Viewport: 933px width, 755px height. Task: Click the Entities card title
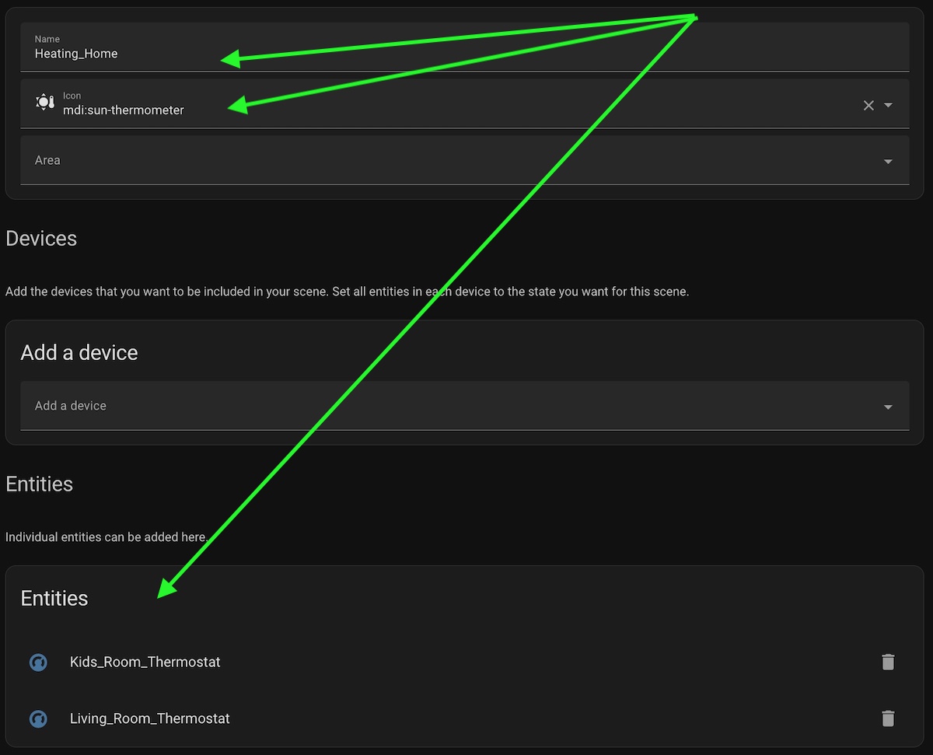point(54,598)
